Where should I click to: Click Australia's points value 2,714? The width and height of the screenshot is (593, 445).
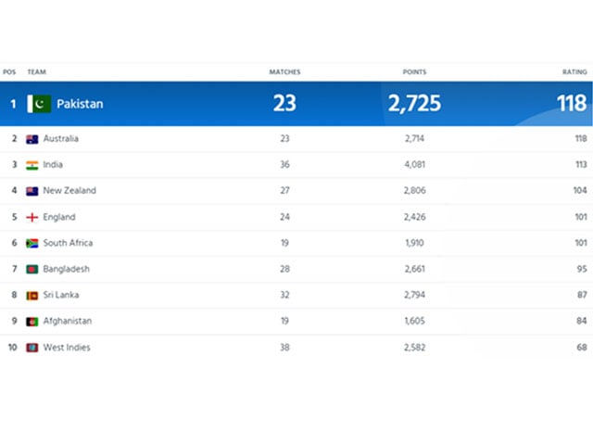click(414, 138)
